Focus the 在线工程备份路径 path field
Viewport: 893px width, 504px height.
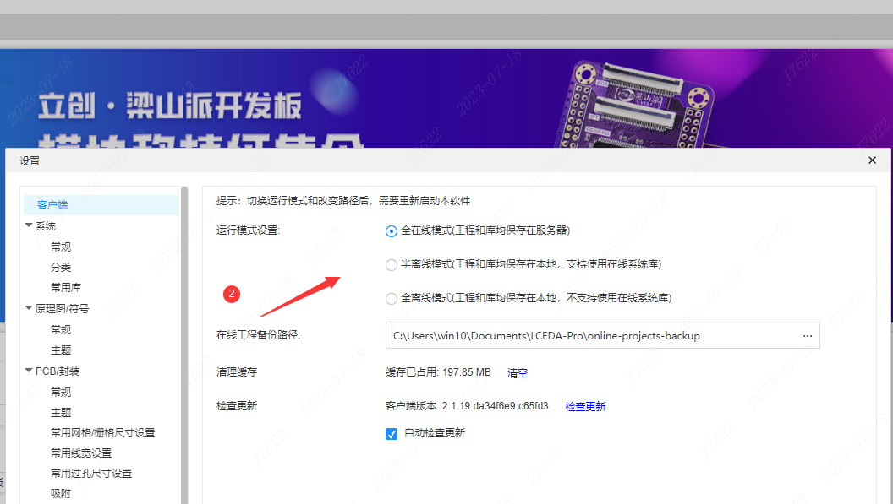point(603,336)
